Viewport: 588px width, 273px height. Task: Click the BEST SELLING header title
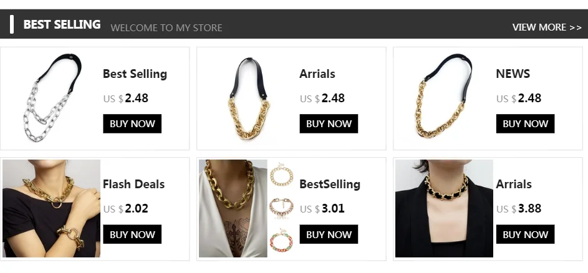62,24
